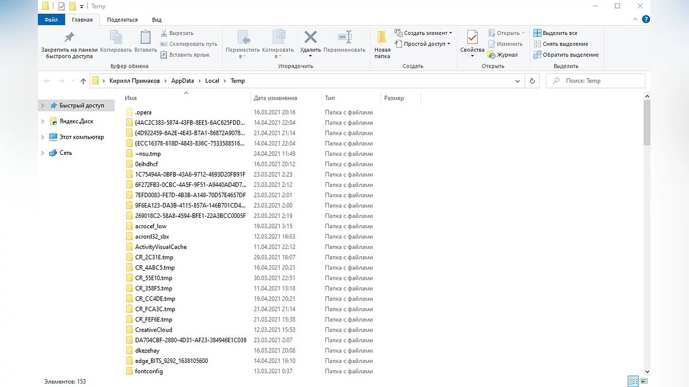Viewport: 689px width, 387px height.
Task: Switch to details view in status bar
Action: (x=634, y=381)
